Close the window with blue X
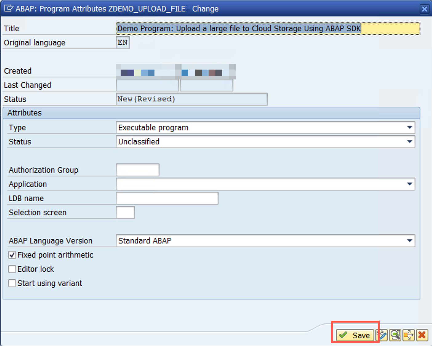 (x=424, y=9)
